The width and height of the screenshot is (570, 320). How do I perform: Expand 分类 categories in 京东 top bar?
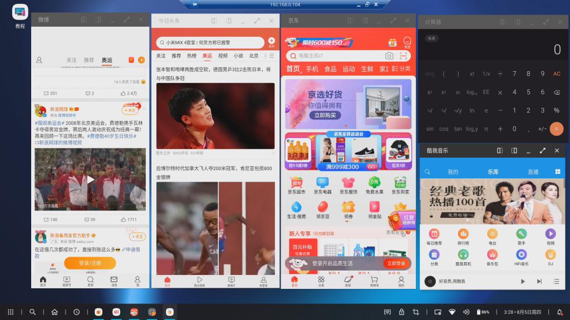tap(401, 68)
